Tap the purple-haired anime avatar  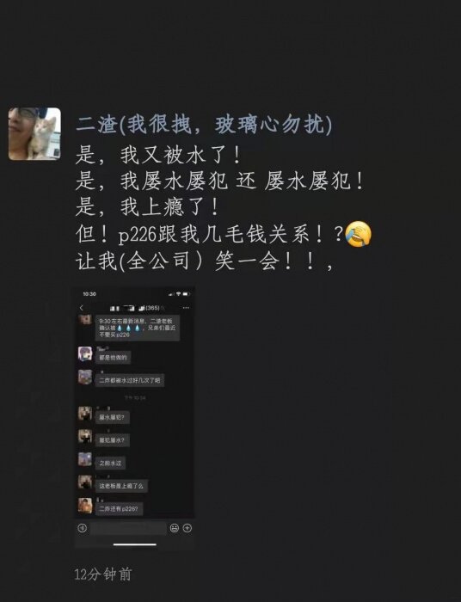[x=85, y=353]
